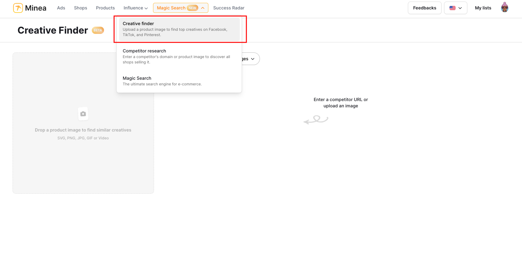The height and width of the screenshot is (280, 522).
Task: Open the partially hidden filter dropdown
Action: (250, 59)
